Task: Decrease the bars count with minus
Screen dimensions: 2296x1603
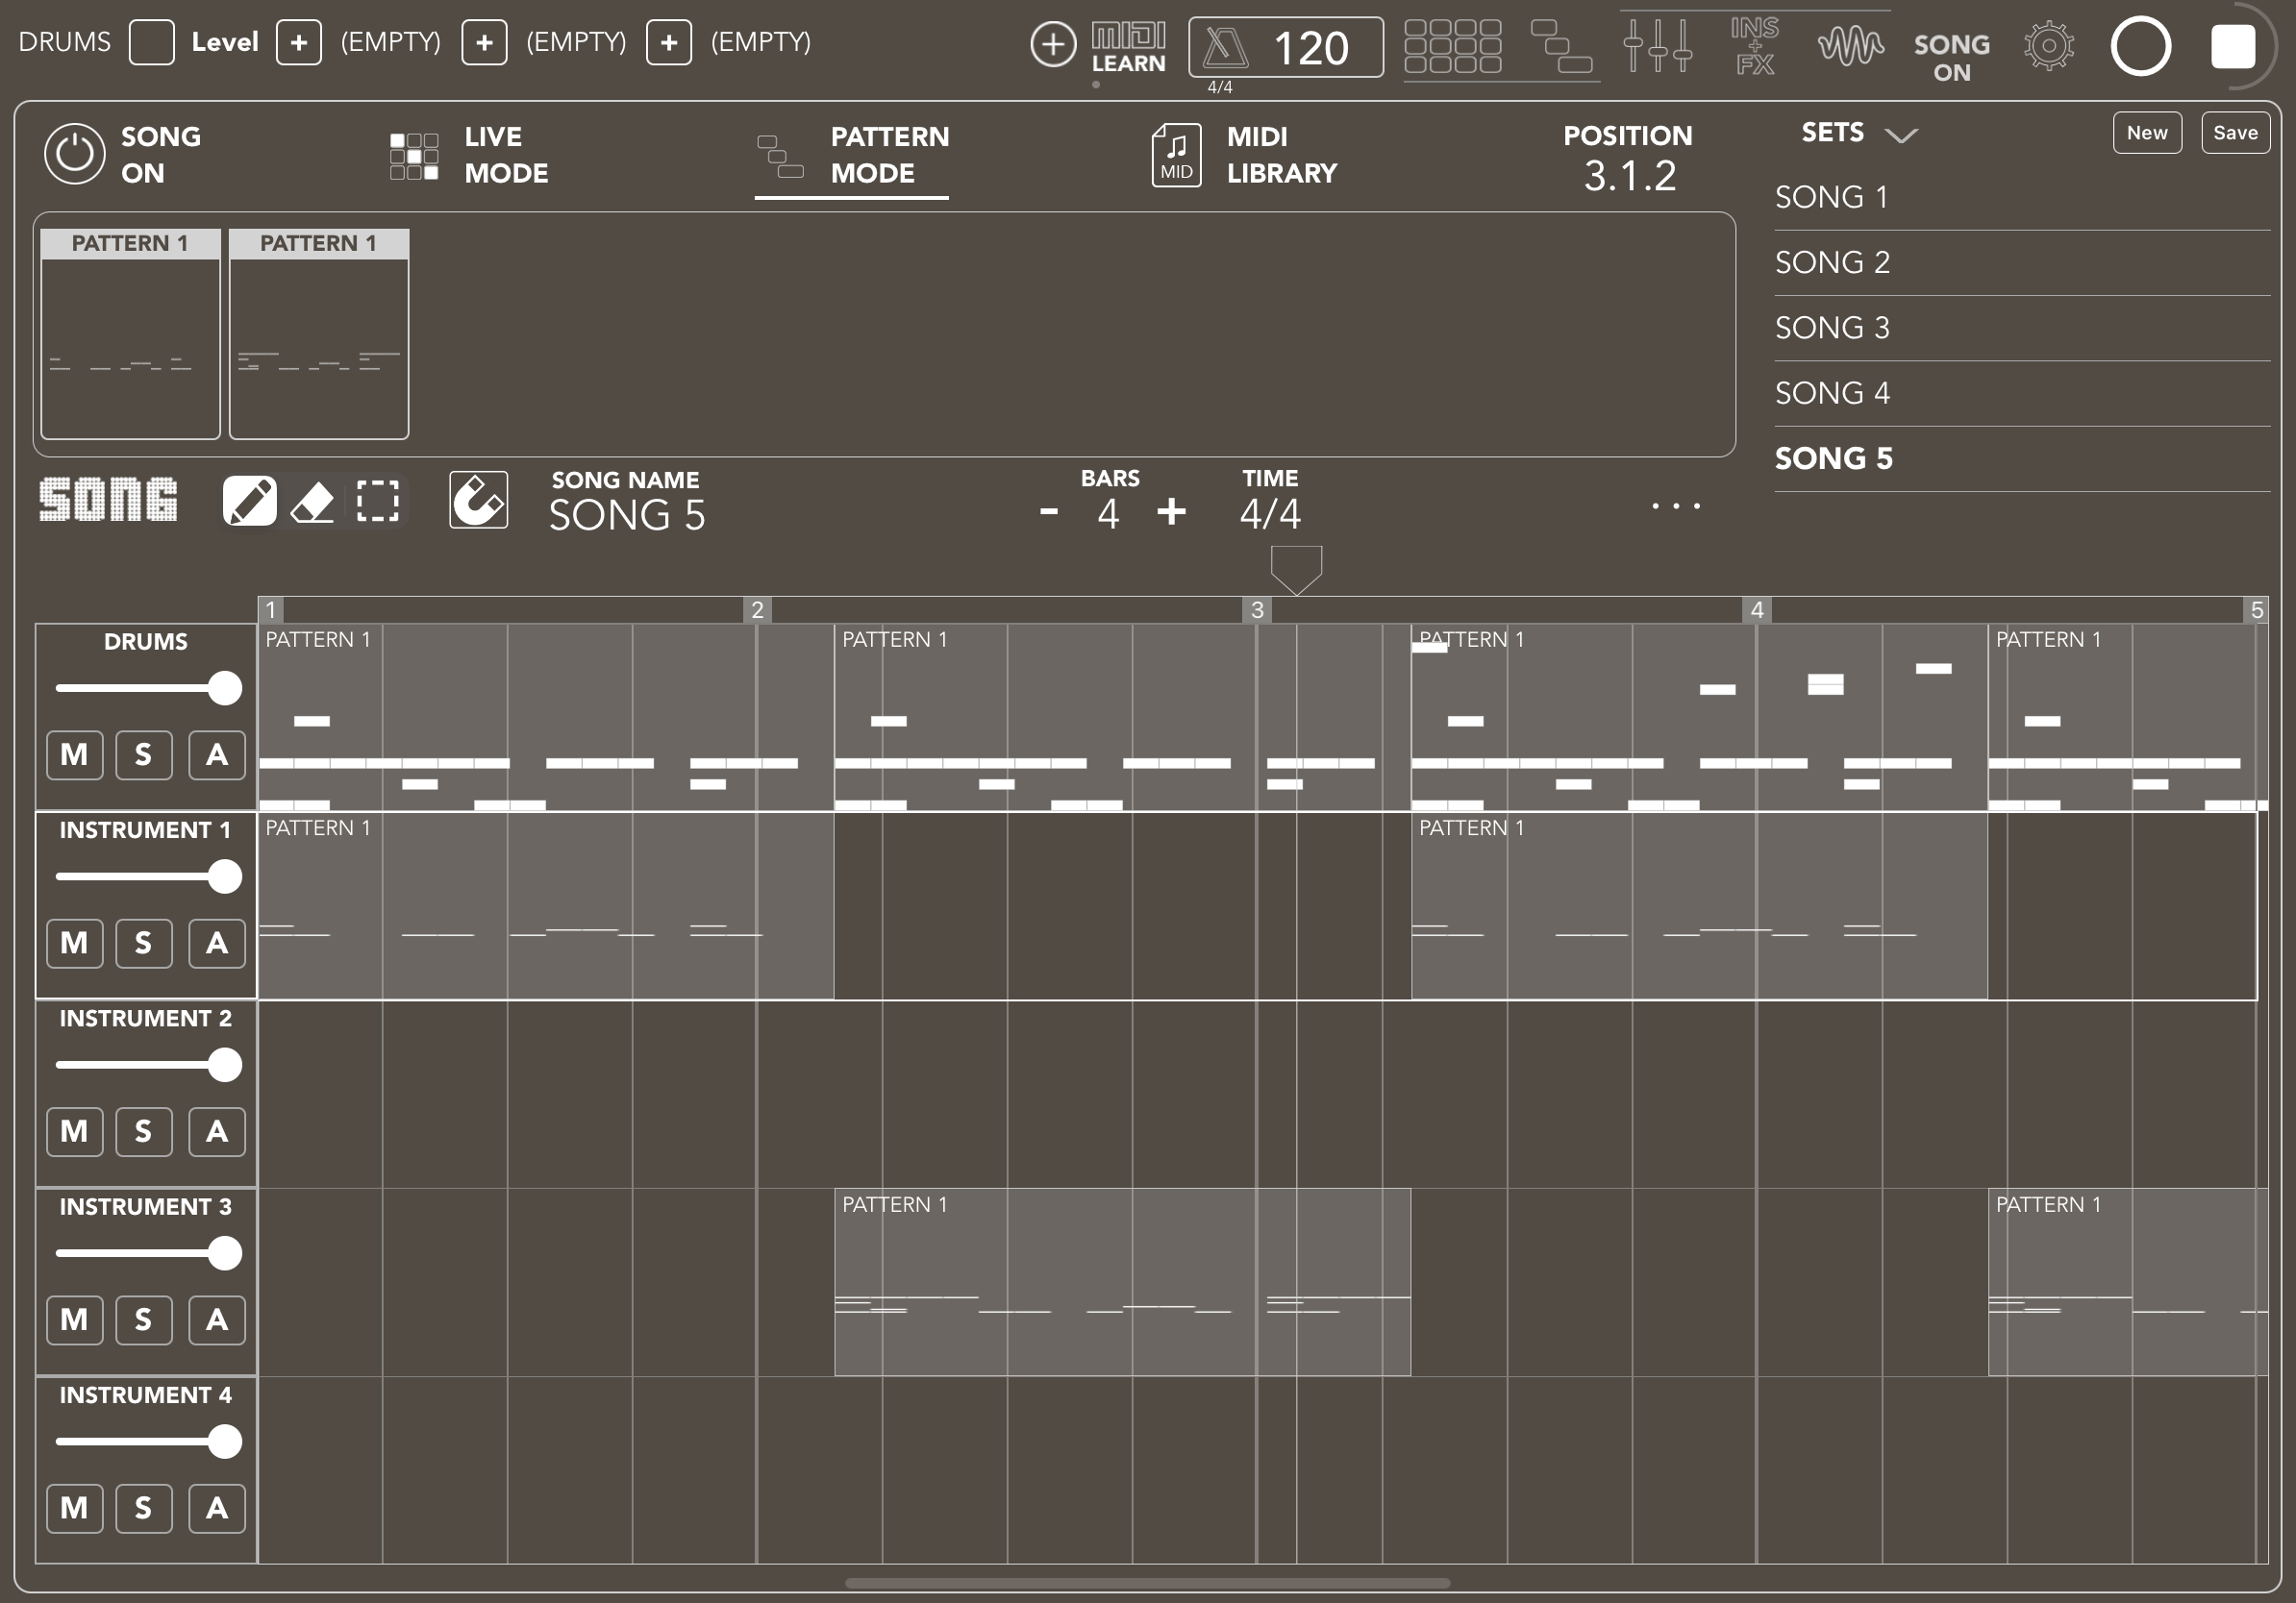Action: [1048, 512]
